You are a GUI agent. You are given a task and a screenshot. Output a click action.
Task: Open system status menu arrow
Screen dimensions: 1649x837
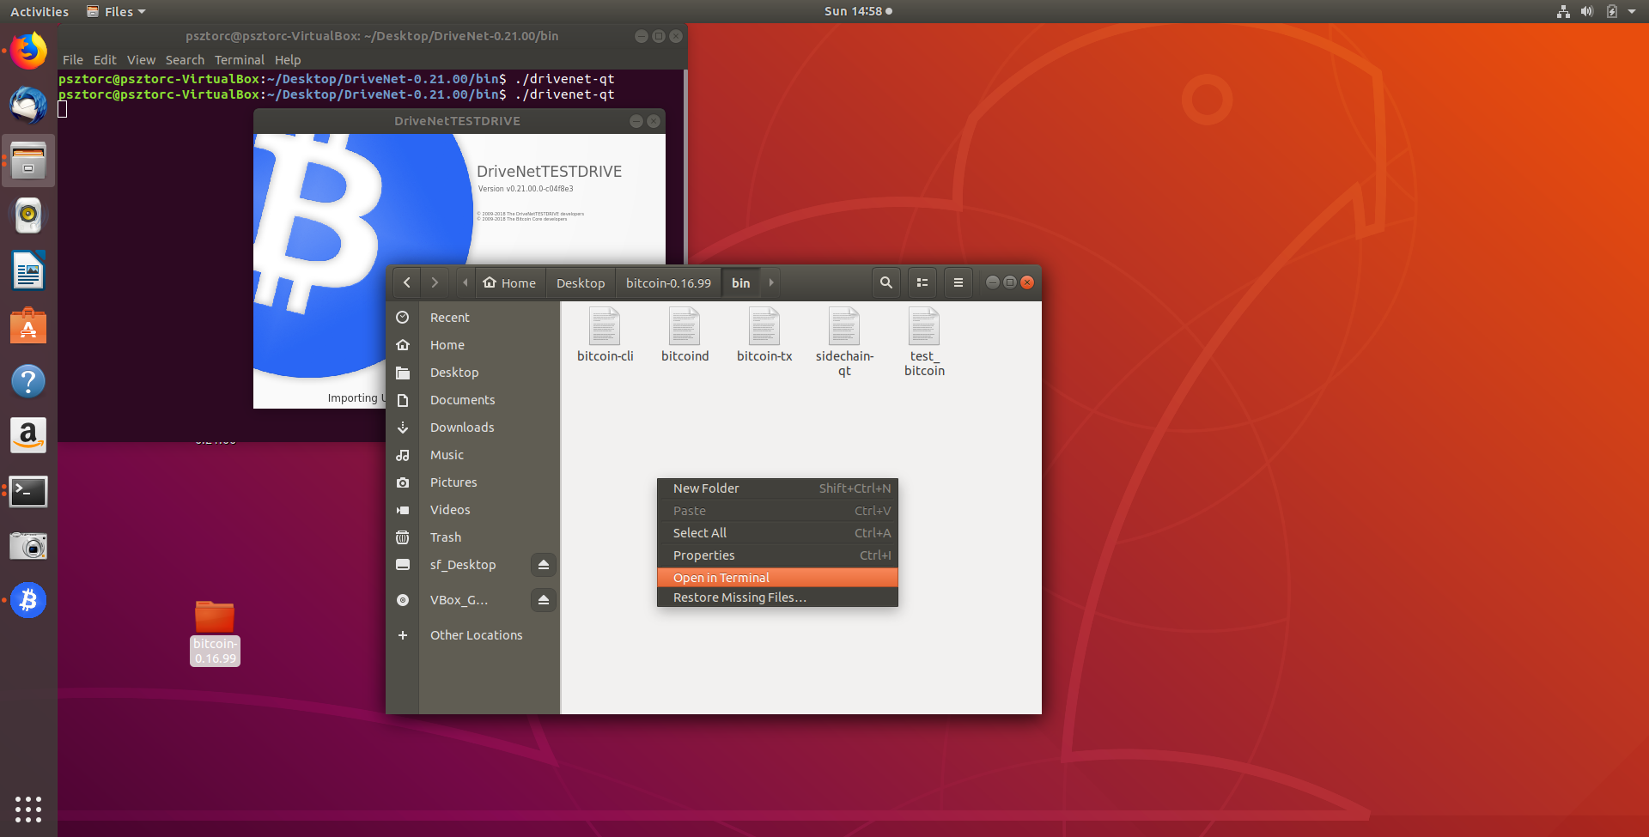click(x=1632, y=11)
